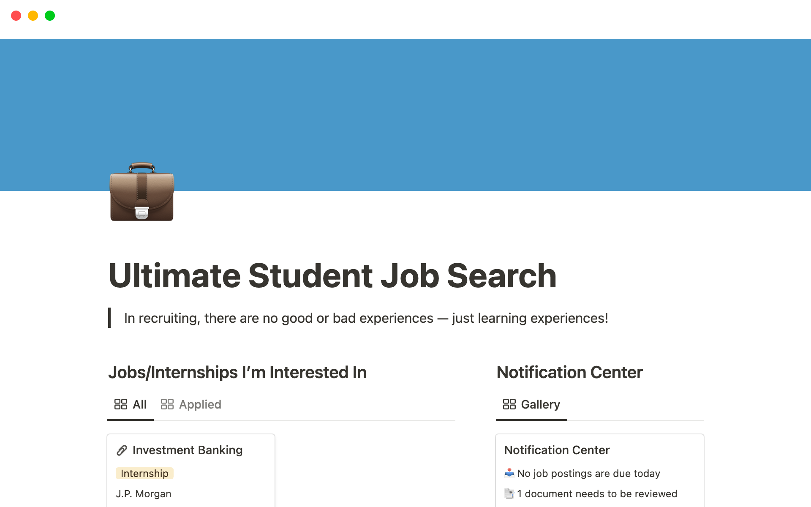Switch to the All view tab
This screenshot has height=507, width=811.
[x=131, y=404]
